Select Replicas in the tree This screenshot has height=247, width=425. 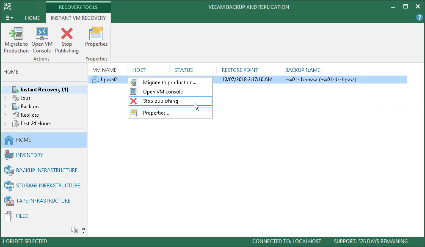click(30, 115)
